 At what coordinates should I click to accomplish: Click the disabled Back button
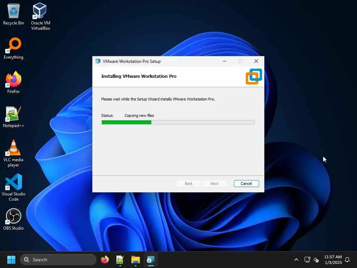click(189, 184)
